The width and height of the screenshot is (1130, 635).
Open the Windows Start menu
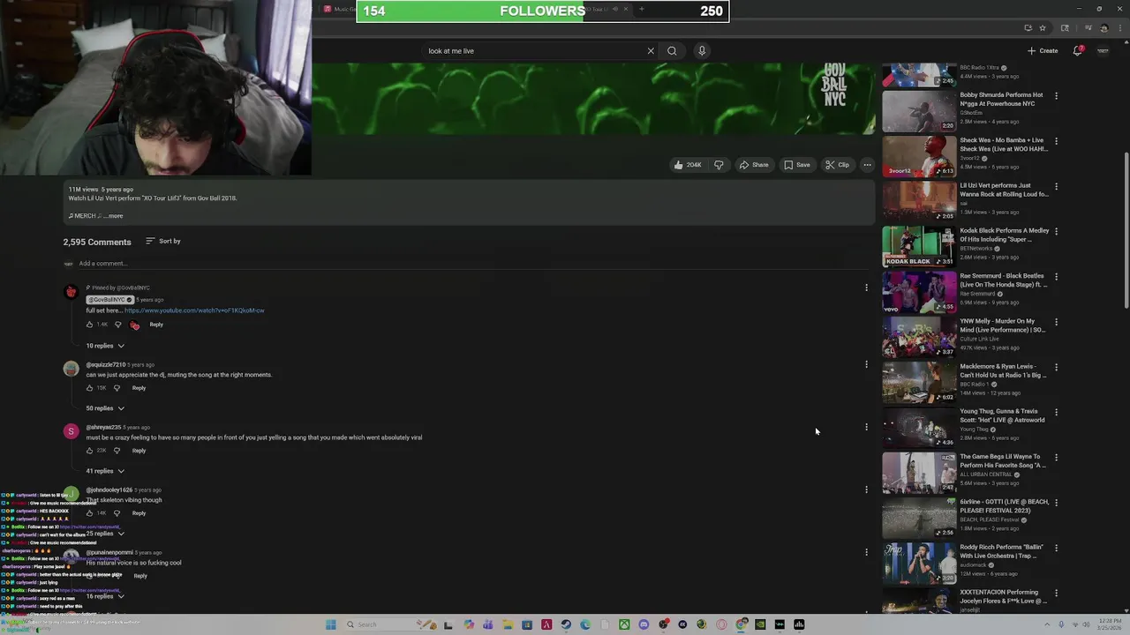331,624
